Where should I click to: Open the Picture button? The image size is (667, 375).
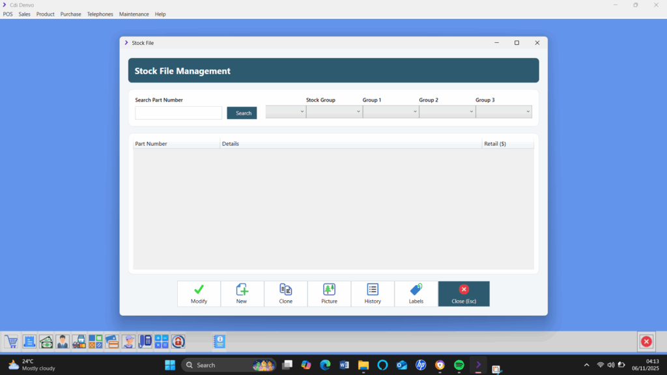(329, 294)
